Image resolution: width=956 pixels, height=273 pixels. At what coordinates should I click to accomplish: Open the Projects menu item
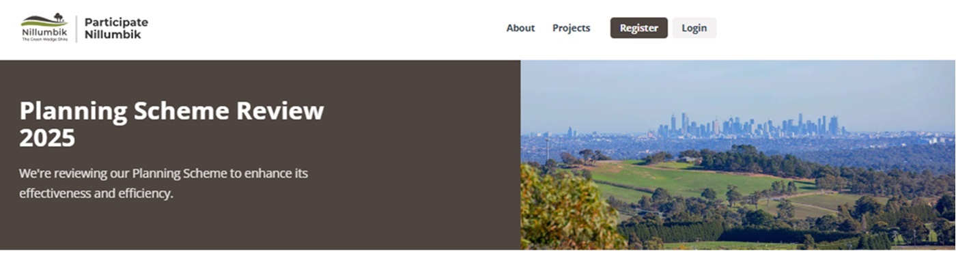(x=572, y=28)
